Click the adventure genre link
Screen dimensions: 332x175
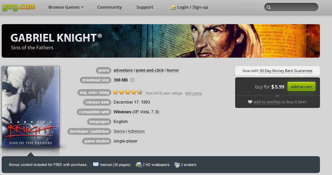123,70
